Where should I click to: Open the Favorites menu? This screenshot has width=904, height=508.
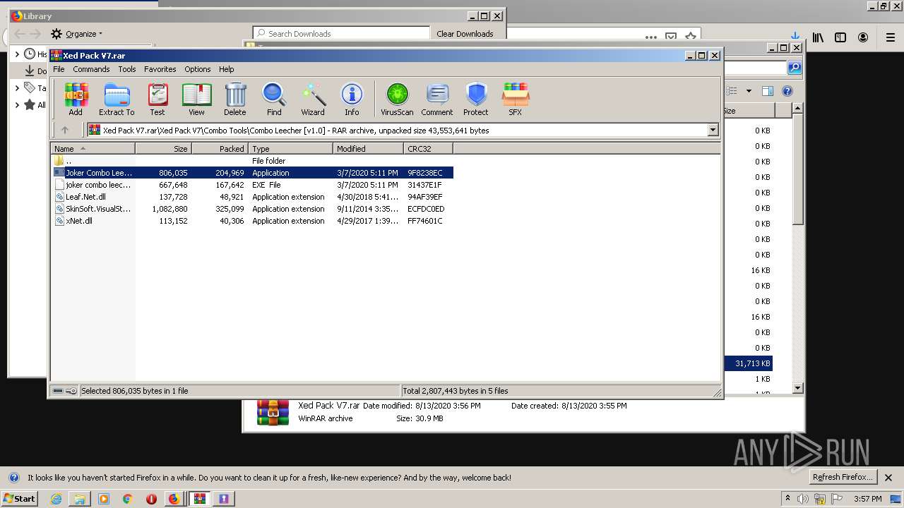(160, 69)
